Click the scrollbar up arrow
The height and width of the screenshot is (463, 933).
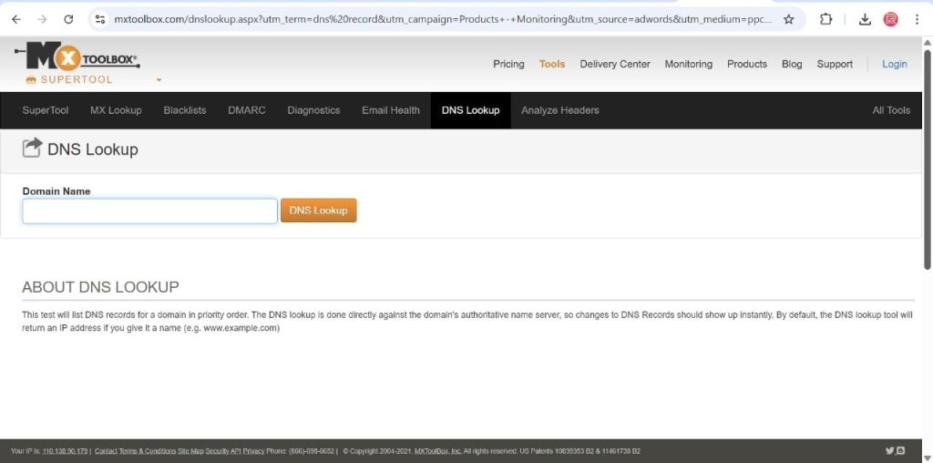tap(927, 42)
